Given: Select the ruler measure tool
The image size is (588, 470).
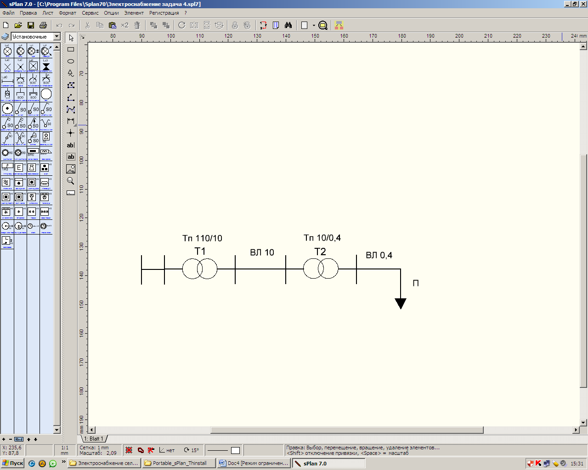Looking at the screenshot, I should click(71, 193).
